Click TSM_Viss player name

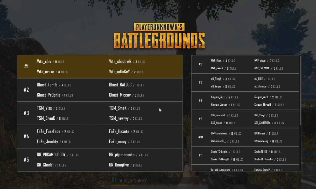tap(44, 108)
